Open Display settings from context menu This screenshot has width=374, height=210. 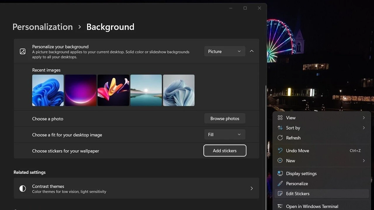click(301, 174)
